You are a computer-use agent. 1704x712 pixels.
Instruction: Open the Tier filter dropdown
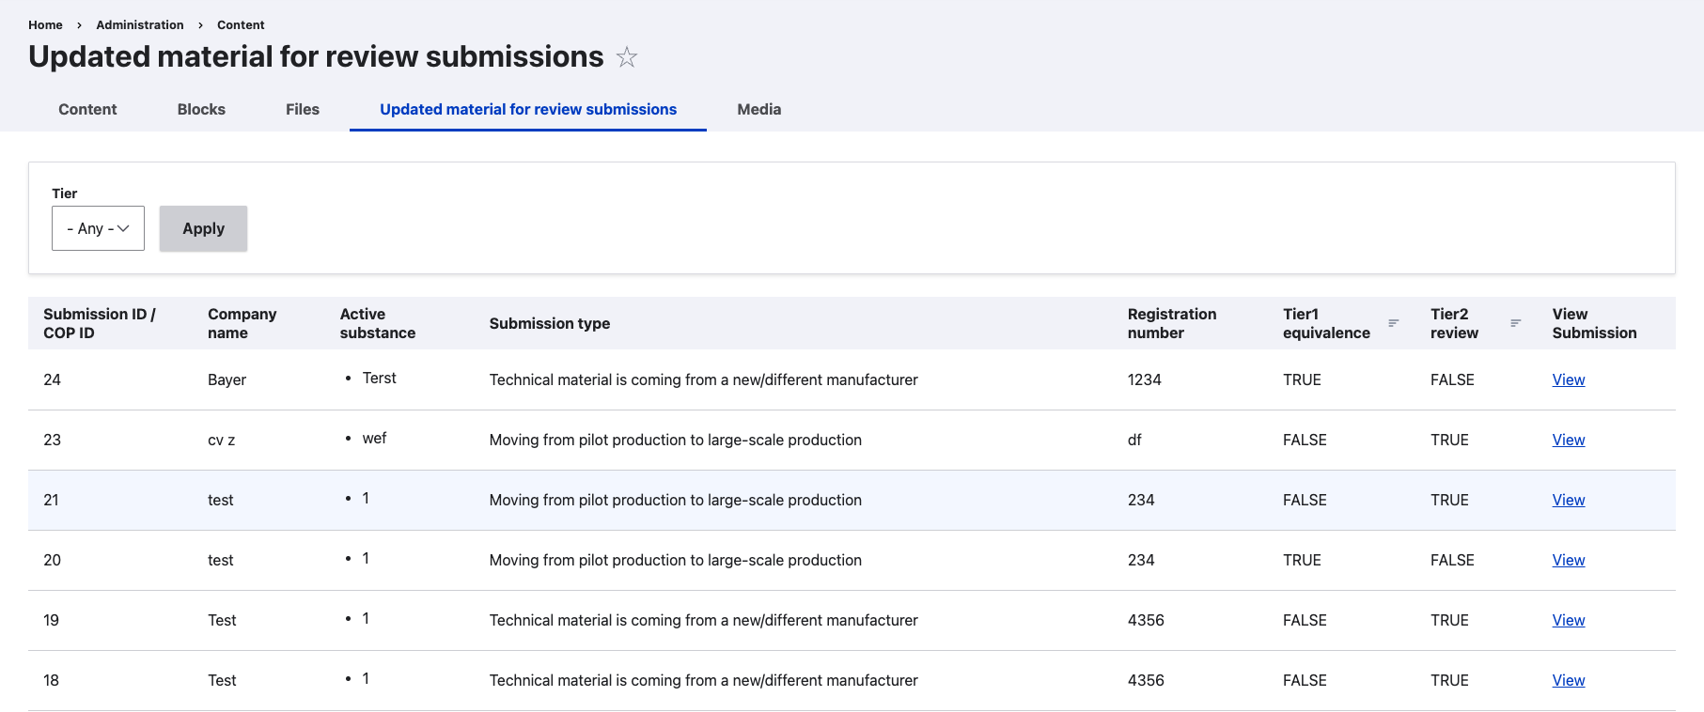tap(98, 228)
